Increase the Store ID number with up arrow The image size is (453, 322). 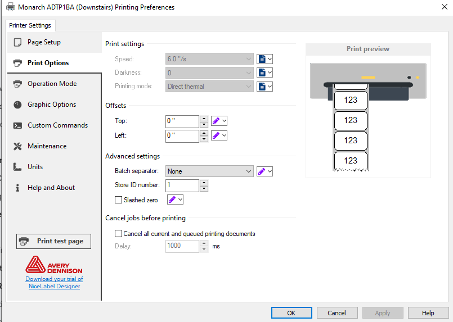(x=204, y=182)
